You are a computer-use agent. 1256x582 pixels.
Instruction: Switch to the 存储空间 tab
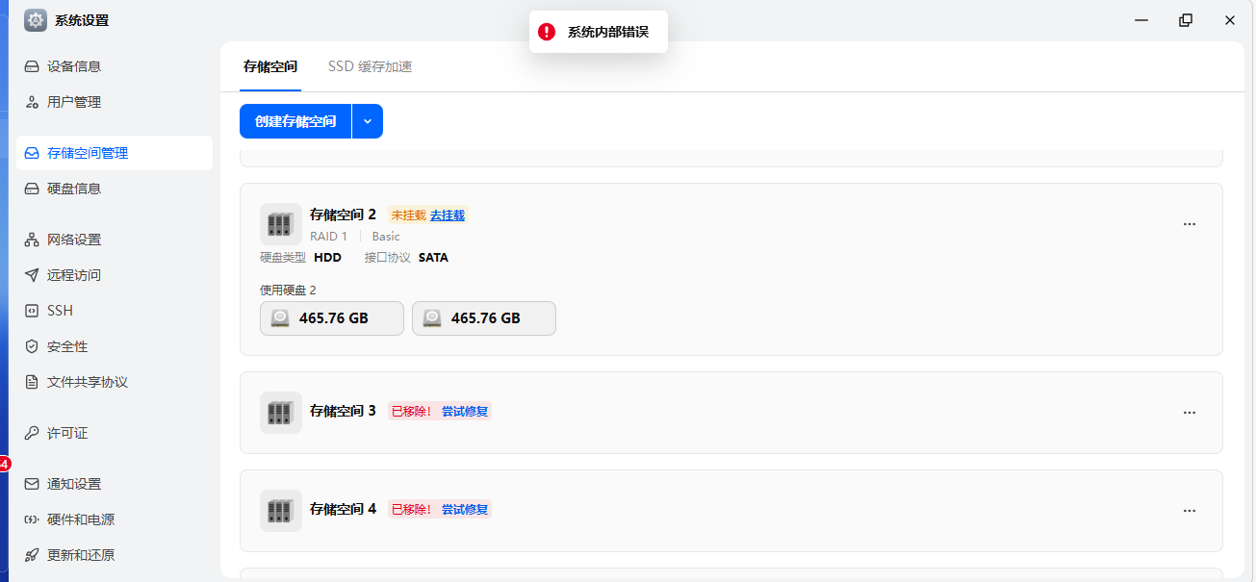[x=270, y=66]
